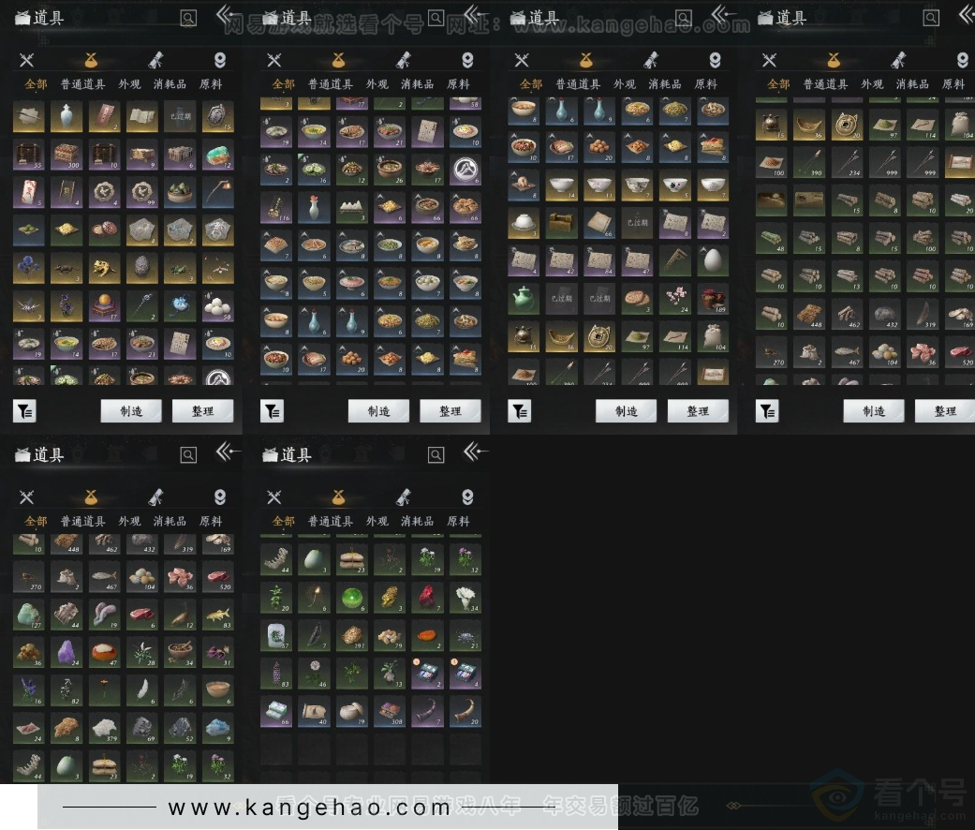The image size is (975, 830).
Task: Click 制造 in the first inventory panel
Action: (x=131, y=411)
